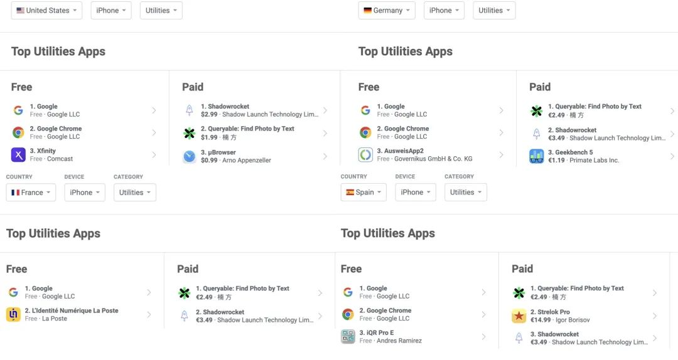Click the 'Free · Andres Ramirez' text
This screenshot has width=678, height=360.
[390, 341]
